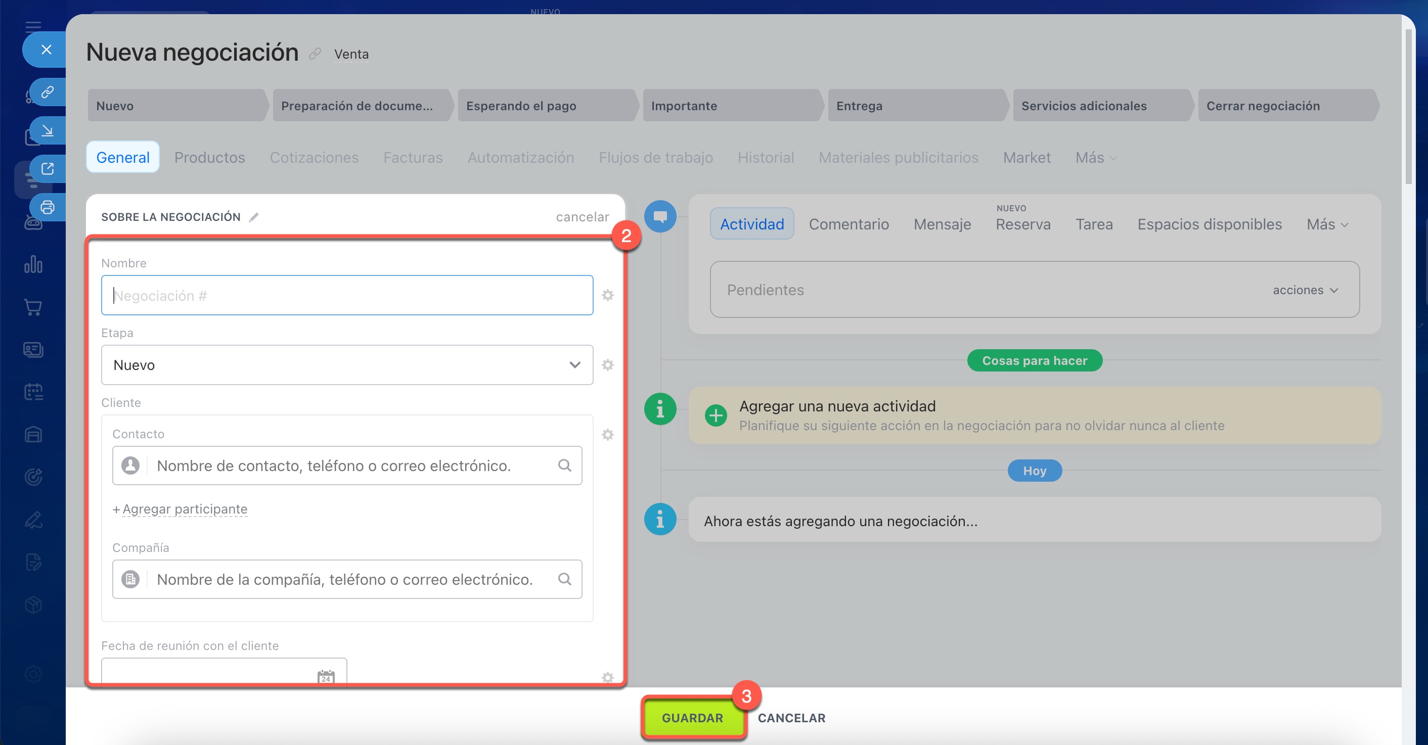Screen dimensions: 1428x745
Task: Click the open in new window icon
Action: click(48, 168)
